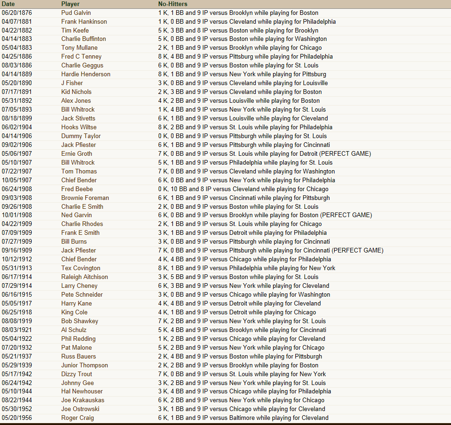
Task: Click the Date column header
Action: [8, 4]
